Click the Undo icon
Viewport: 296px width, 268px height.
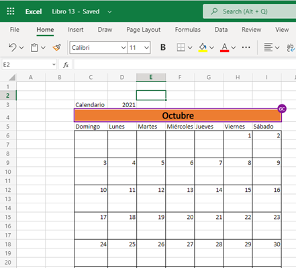tap(13, 47)
